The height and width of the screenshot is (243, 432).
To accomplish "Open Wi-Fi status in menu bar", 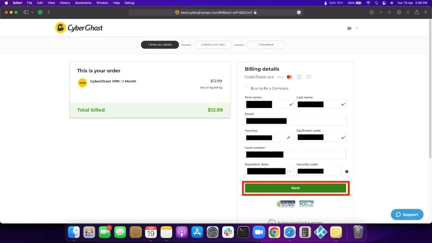I will (369, 3).
